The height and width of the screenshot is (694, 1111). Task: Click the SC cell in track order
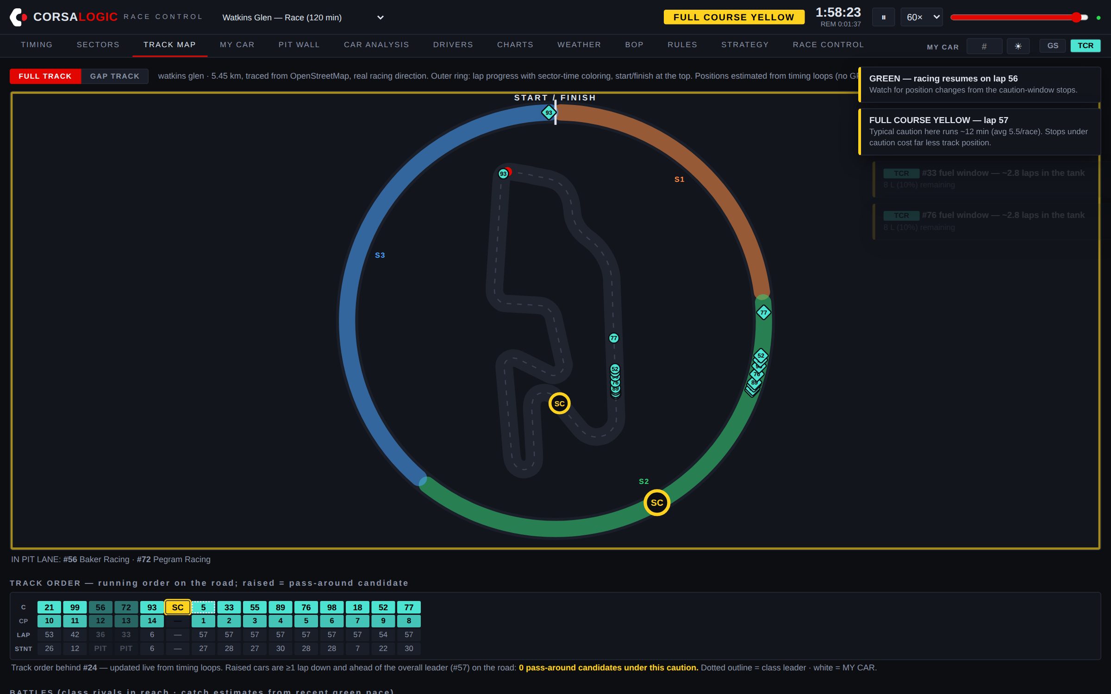pyautogui.click(x=178, y=607)
